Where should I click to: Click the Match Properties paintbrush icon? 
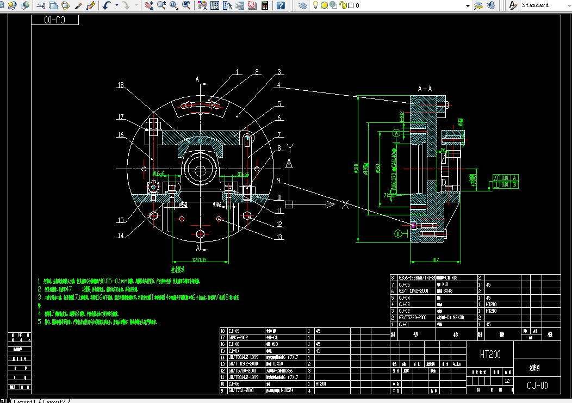click(x=79, y=5)
